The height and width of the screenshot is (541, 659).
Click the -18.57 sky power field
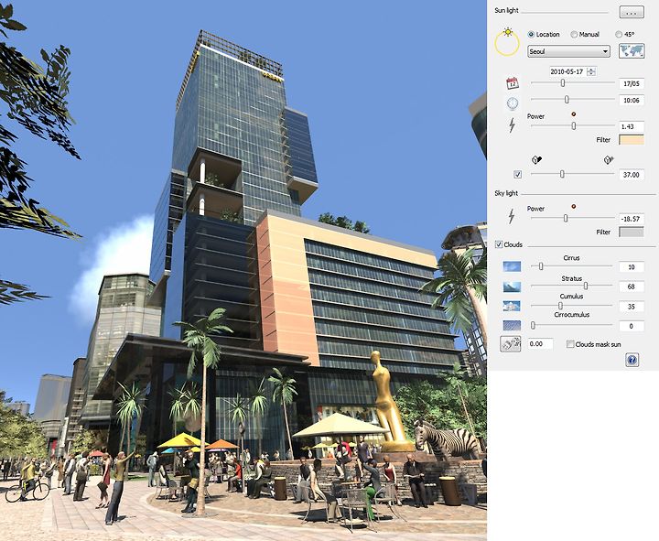(632, 219)
